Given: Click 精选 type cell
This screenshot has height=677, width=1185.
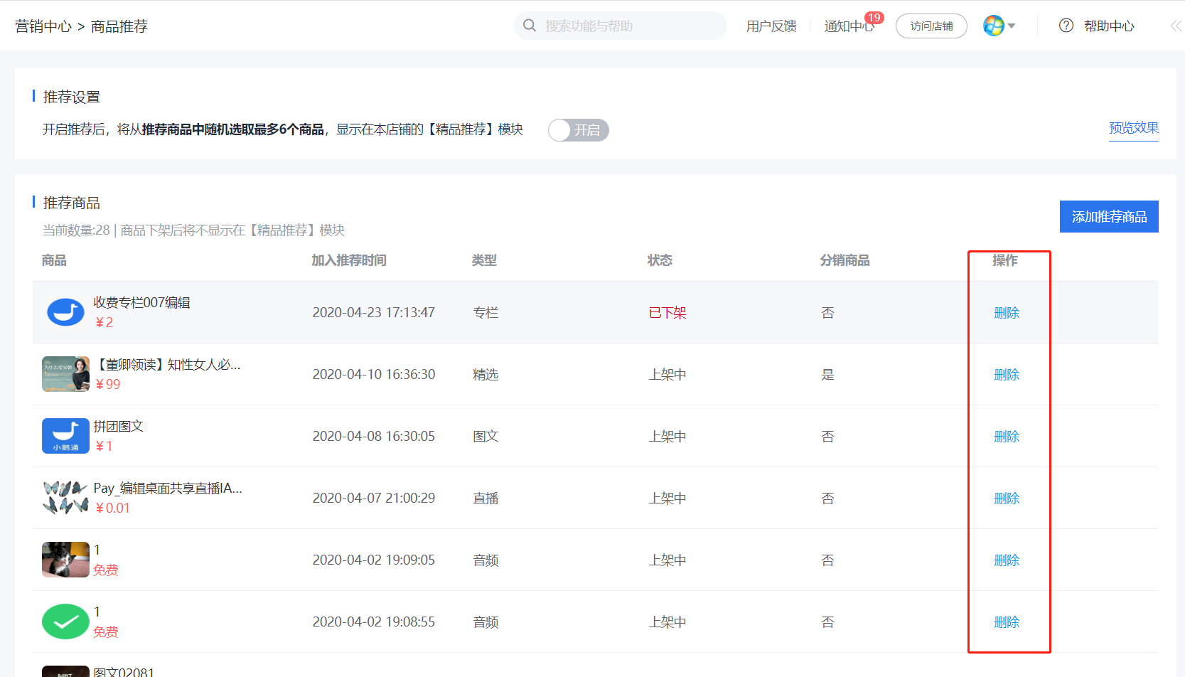Looking at the screenshot, I should click(x=486, y=375).
